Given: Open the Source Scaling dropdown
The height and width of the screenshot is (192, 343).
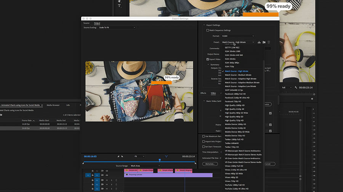Looking at the screenshot, I should (x=117, y=27).
